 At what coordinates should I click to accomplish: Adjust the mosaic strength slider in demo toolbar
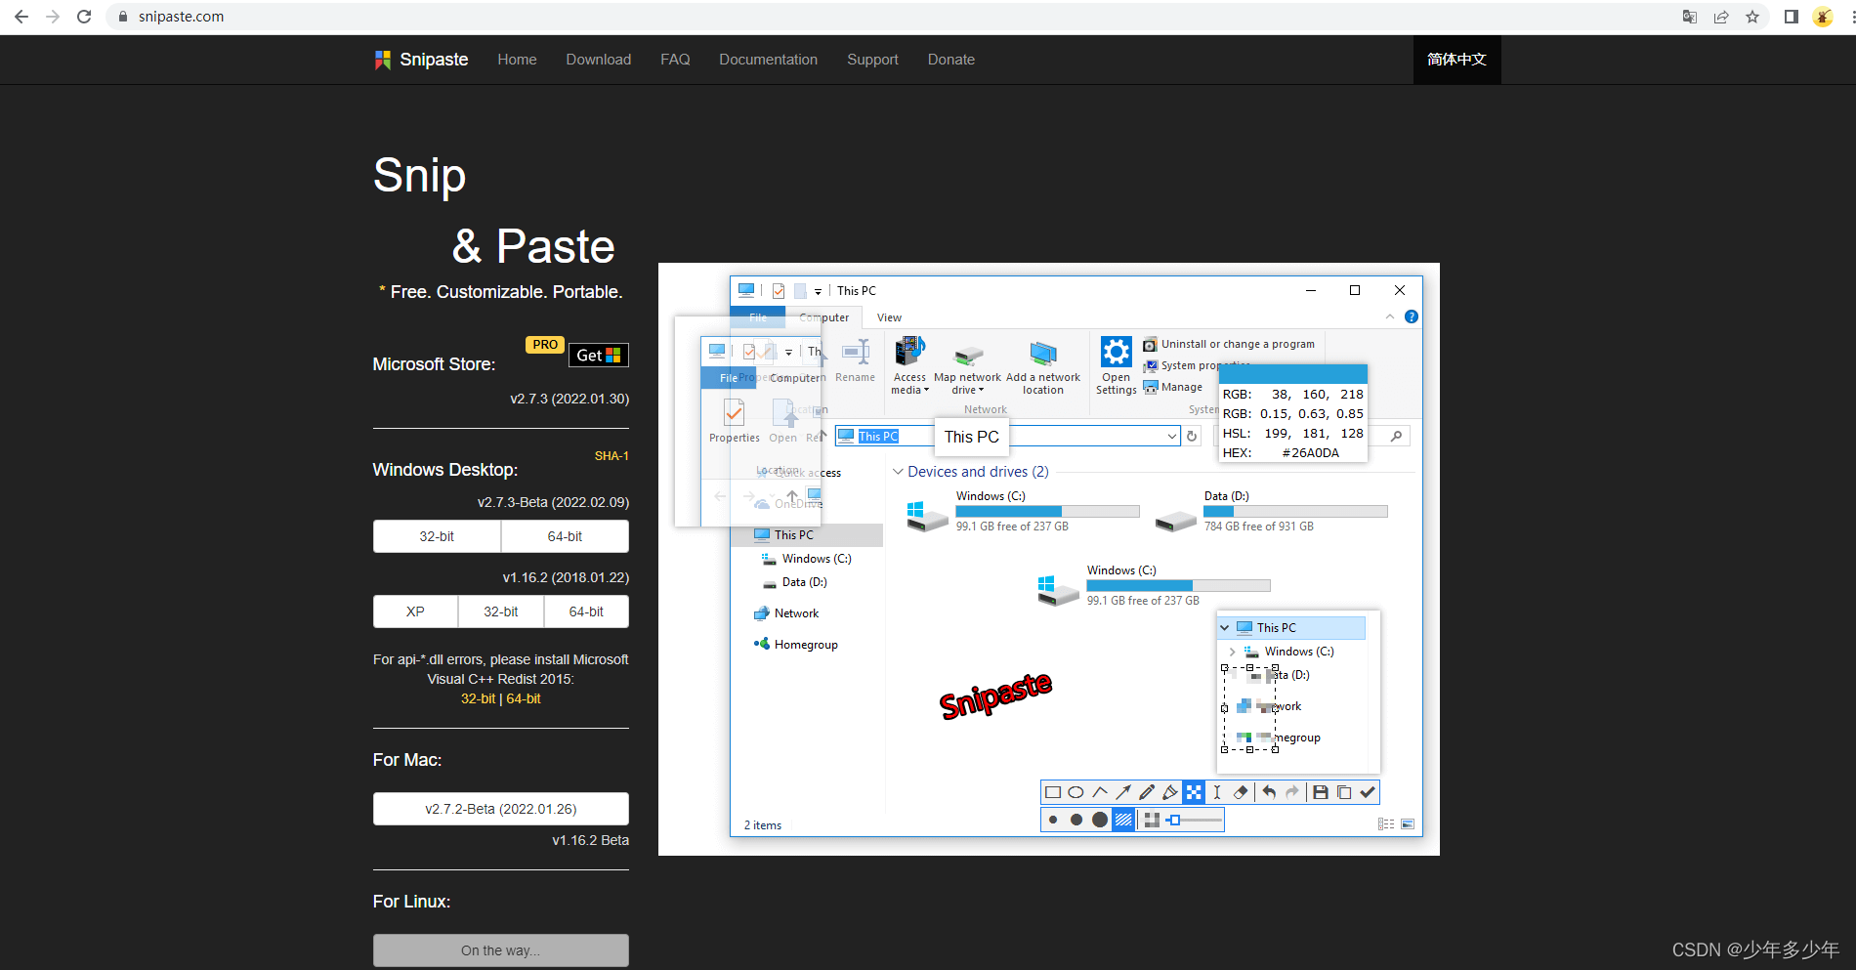(x=1195, y=820)
